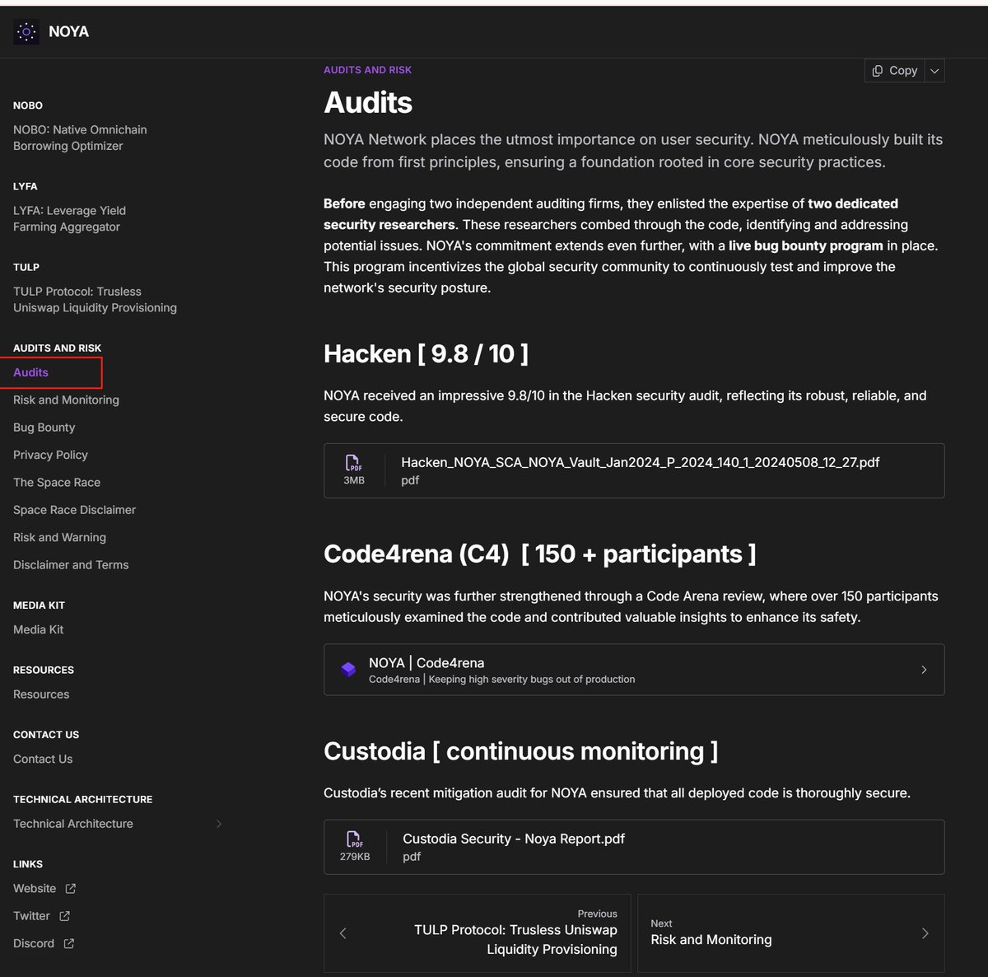Click the RESOURCES sidebar section heading
Viewport: 988px width, 977px height.
point(44,671)
